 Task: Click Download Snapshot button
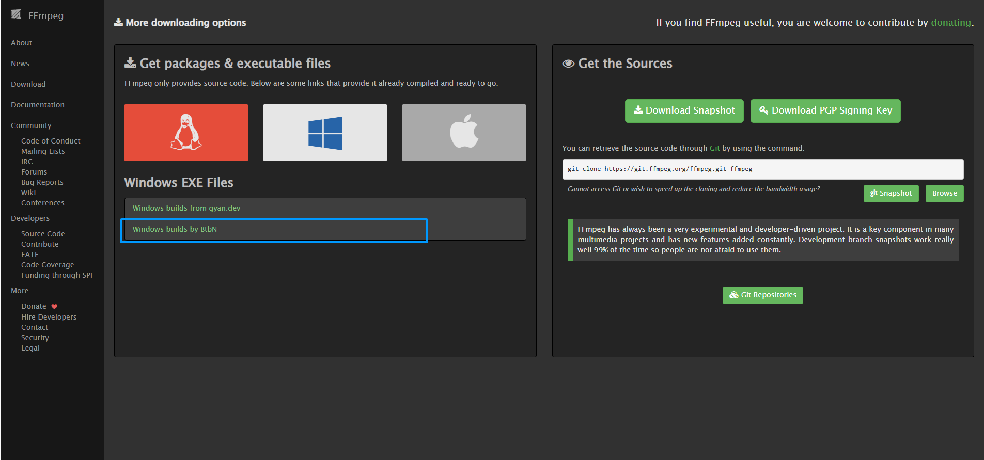click(684, 110)
